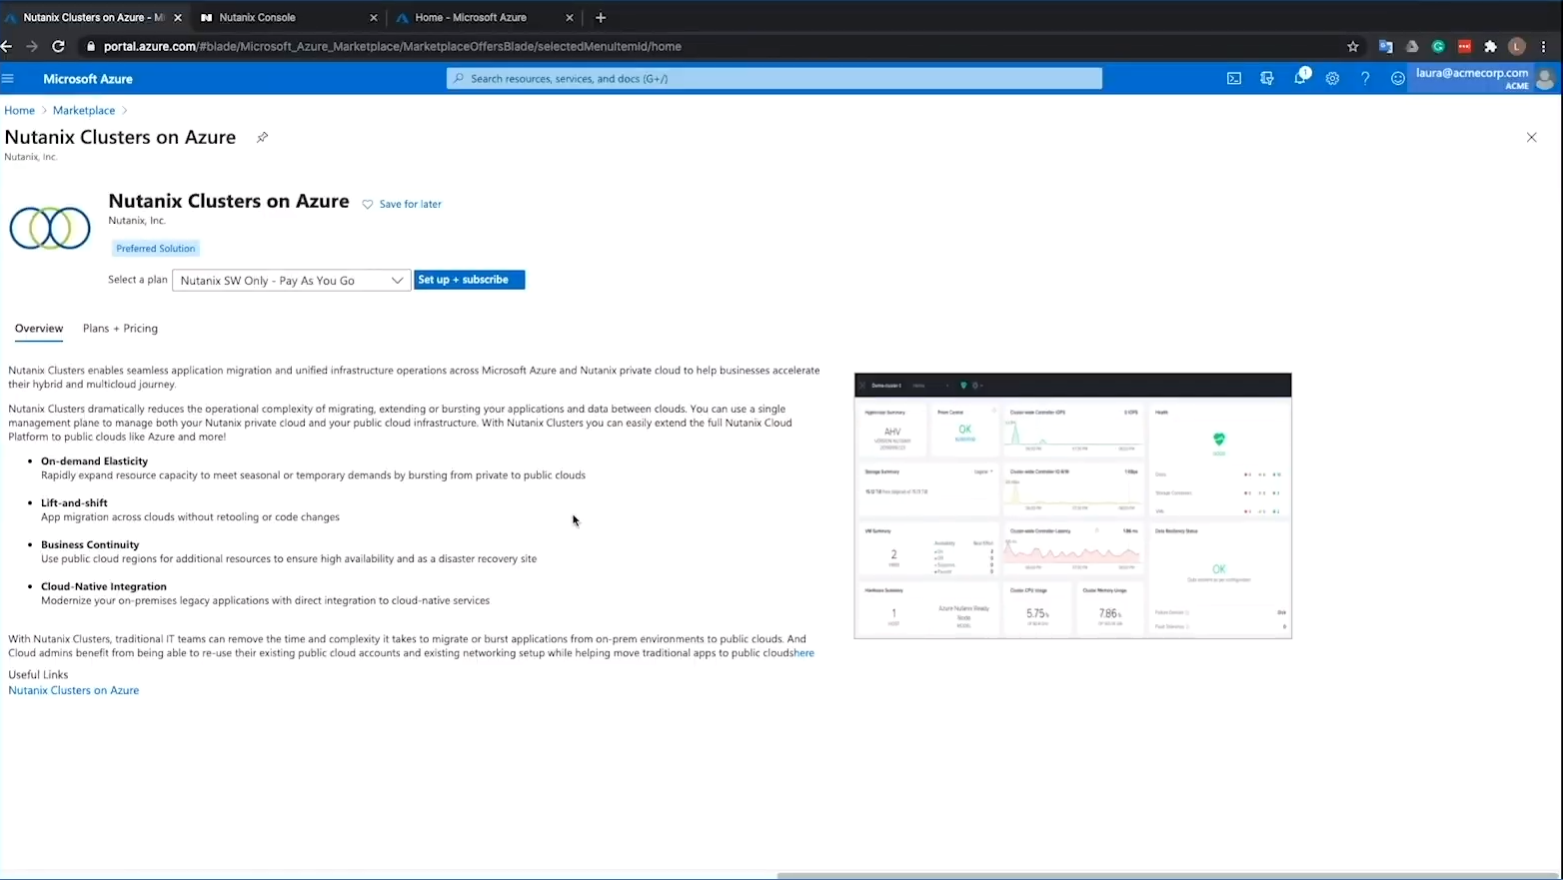Open Cloud Shell from top bar
Viewport: 1563px width, 880px height.
(x=1234, y=79)
